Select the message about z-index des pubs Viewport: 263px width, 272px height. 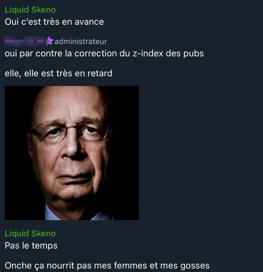(104, 53)
